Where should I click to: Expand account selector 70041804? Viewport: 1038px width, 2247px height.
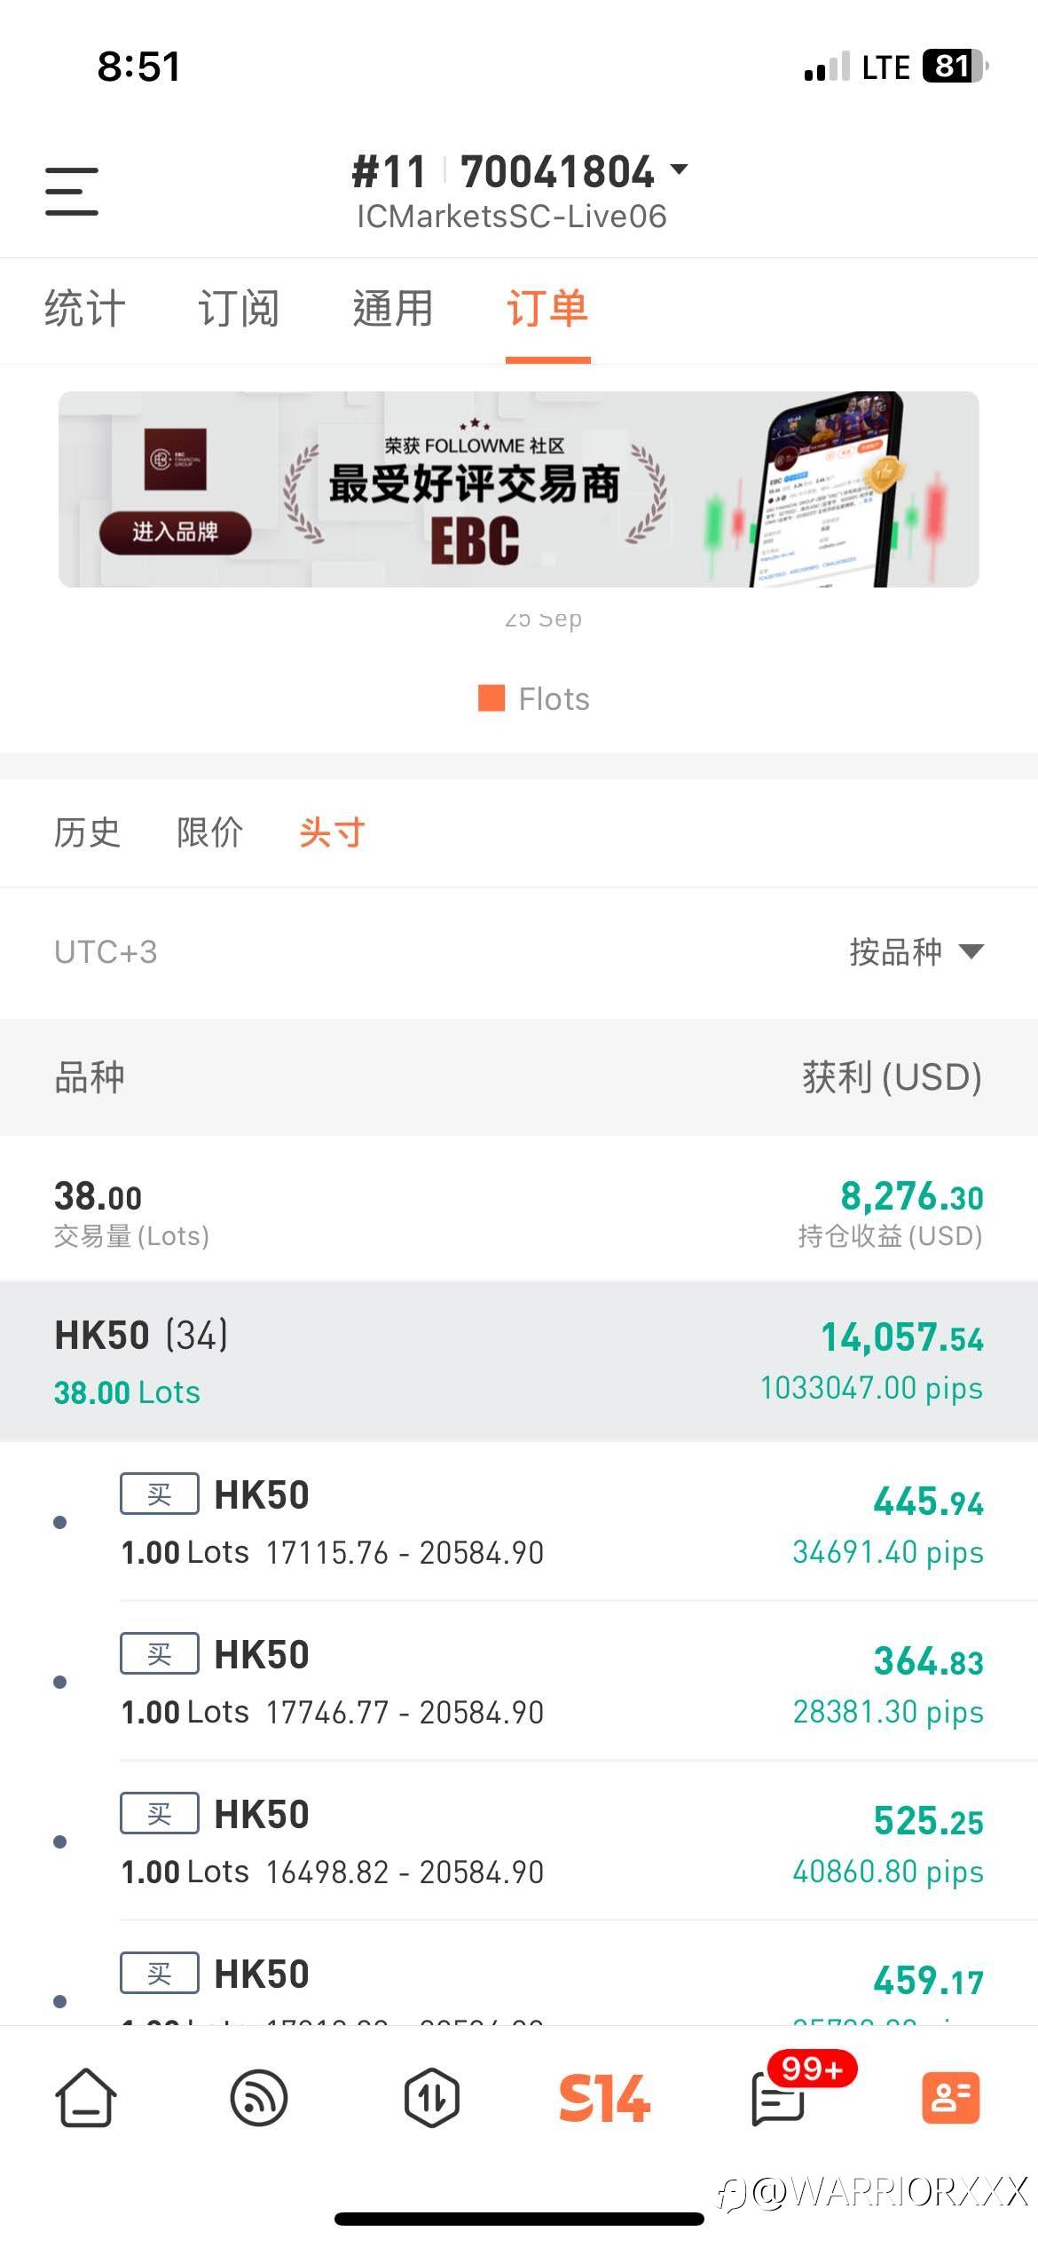[x=573, y=172]
